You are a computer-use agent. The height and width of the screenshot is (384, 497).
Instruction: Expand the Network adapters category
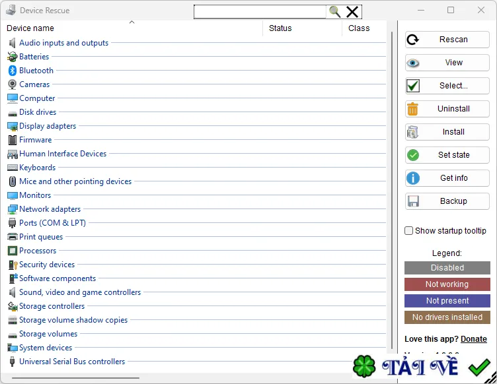[50, 209]
